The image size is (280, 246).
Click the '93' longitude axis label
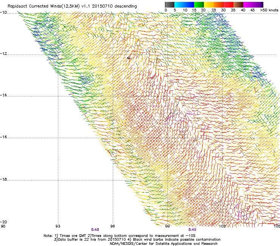(58, 226)
